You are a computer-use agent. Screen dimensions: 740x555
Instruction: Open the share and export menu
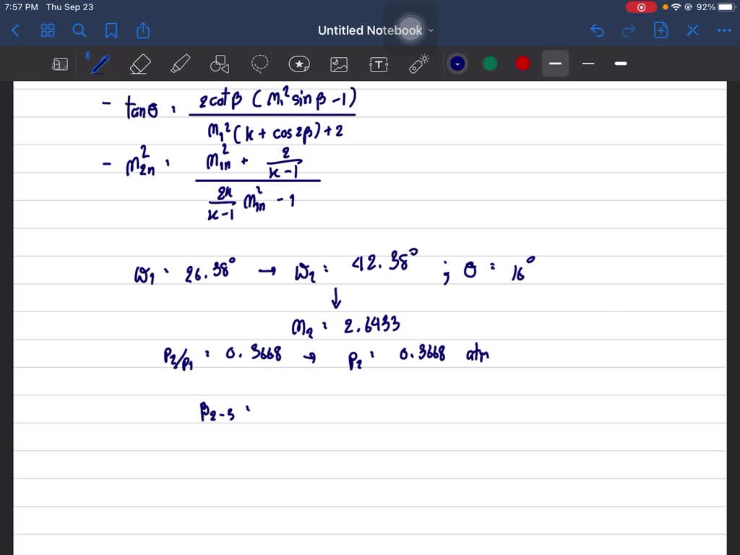143,30
